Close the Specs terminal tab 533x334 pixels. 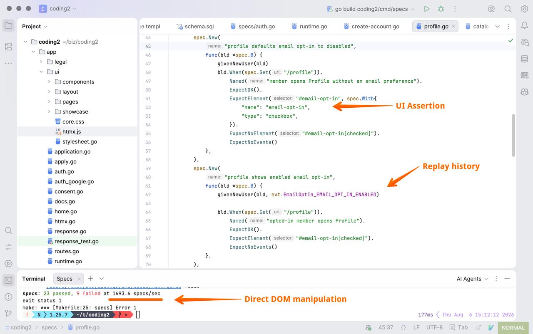(79, 279)
